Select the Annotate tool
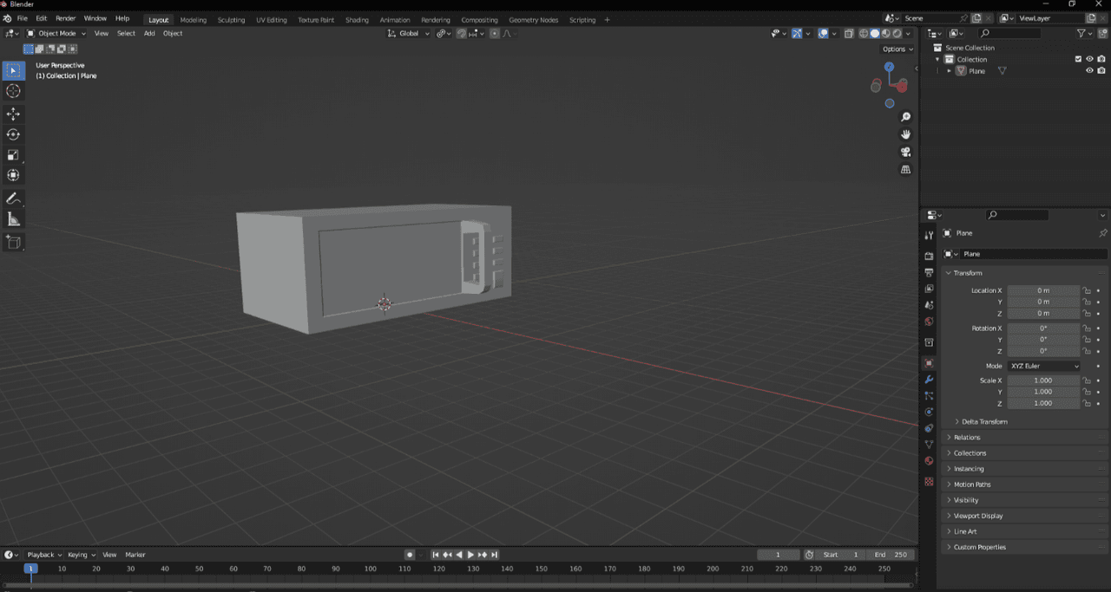 [13, 198]
